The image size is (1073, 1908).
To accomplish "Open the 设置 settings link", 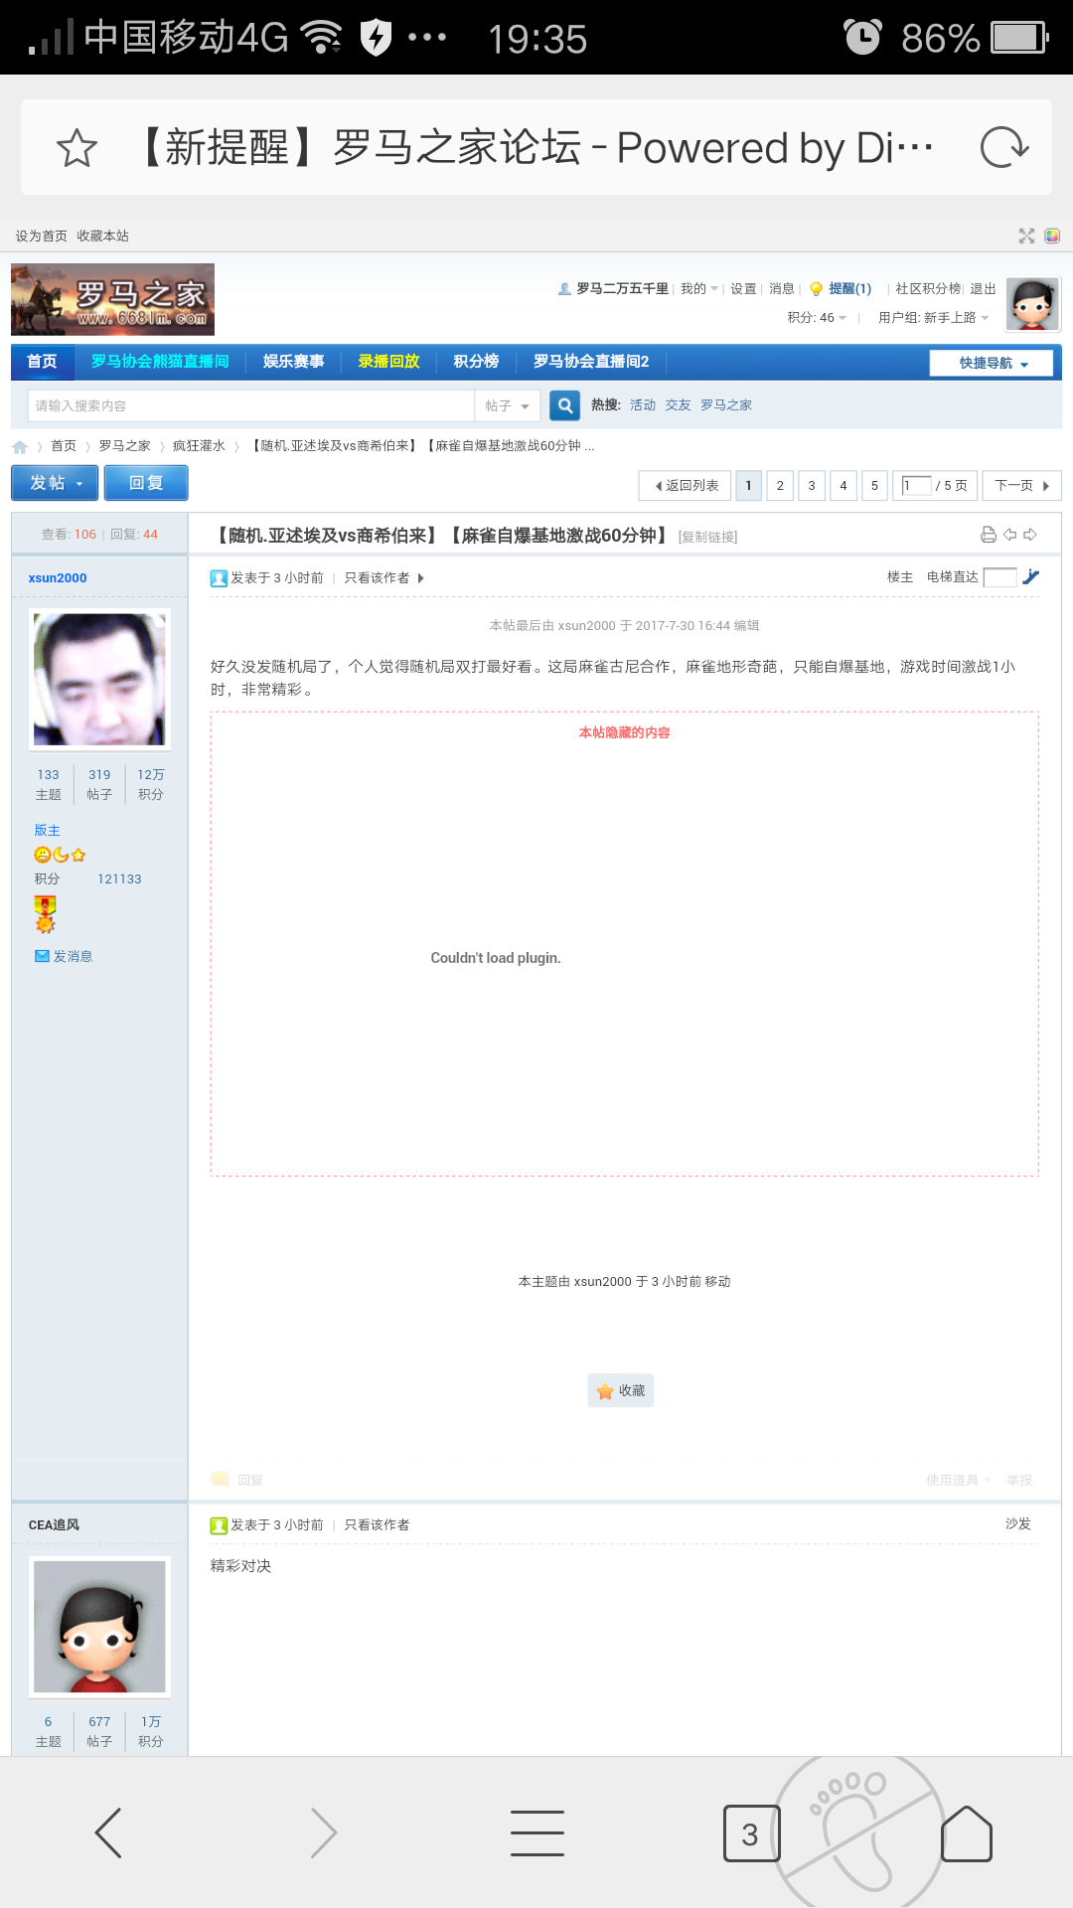I will 743,289.
